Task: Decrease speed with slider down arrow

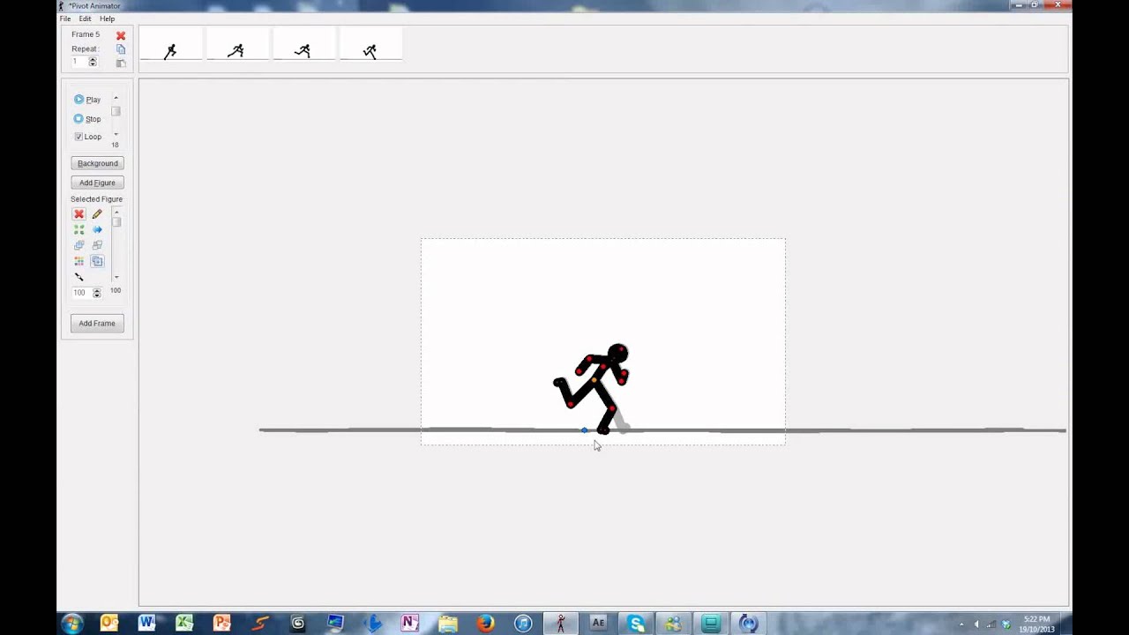Action: [116, 135]
